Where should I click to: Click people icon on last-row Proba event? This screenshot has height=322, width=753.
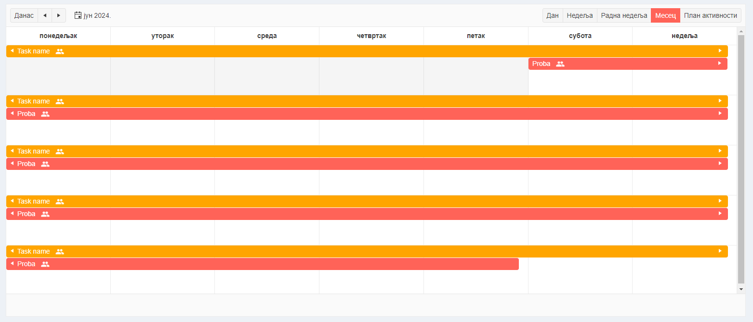(x=45, y=264)
